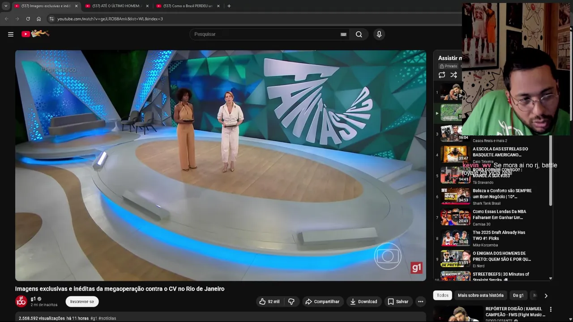573x322 pixels.
Task: Save video with Salvar button
Action: [x=398, y=301]
